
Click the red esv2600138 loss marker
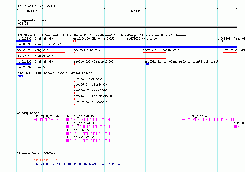click(x=75, y=41)
